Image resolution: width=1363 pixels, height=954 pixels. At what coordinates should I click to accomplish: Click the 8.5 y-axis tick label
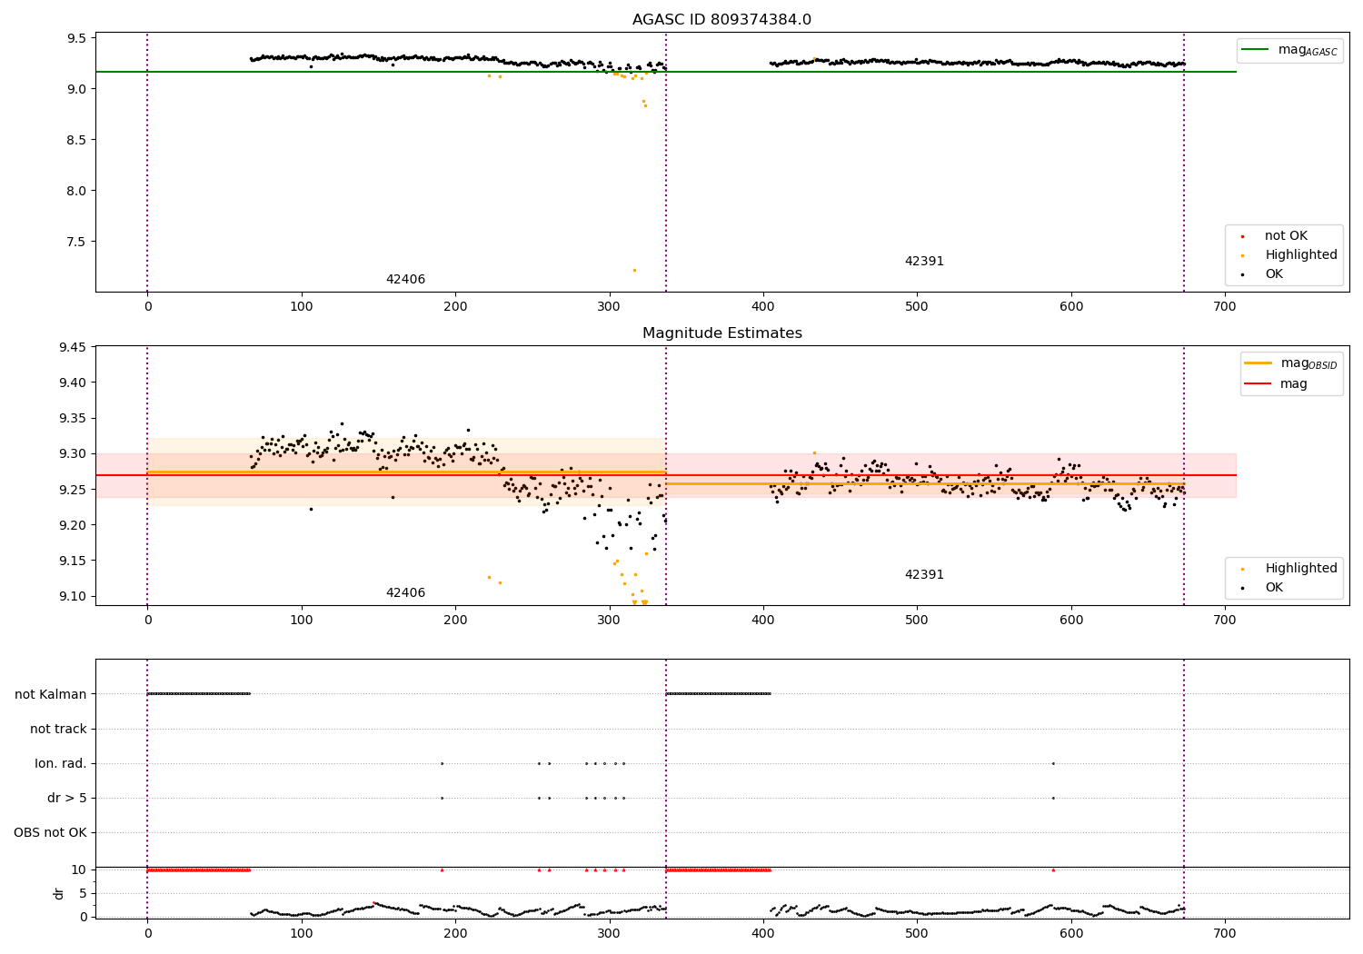tap(77, 140)
